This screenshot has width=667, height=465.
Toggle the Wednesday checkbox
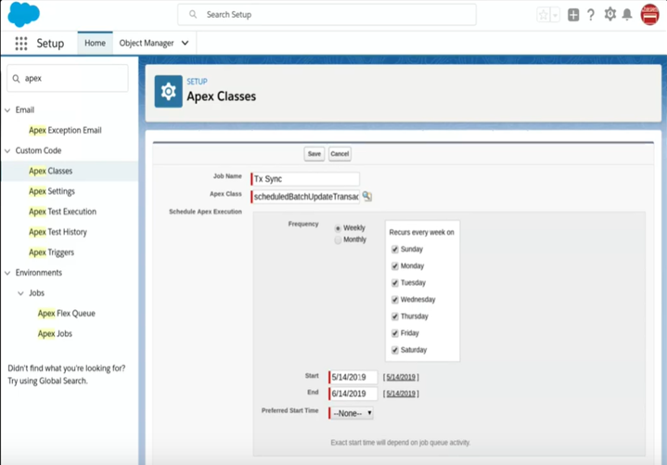coord(395,300)
